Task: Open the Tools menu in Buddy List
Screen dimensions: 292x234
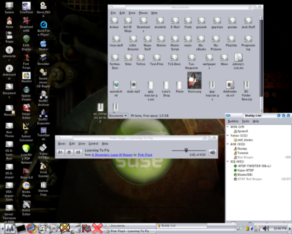Action: coord(245,121)
